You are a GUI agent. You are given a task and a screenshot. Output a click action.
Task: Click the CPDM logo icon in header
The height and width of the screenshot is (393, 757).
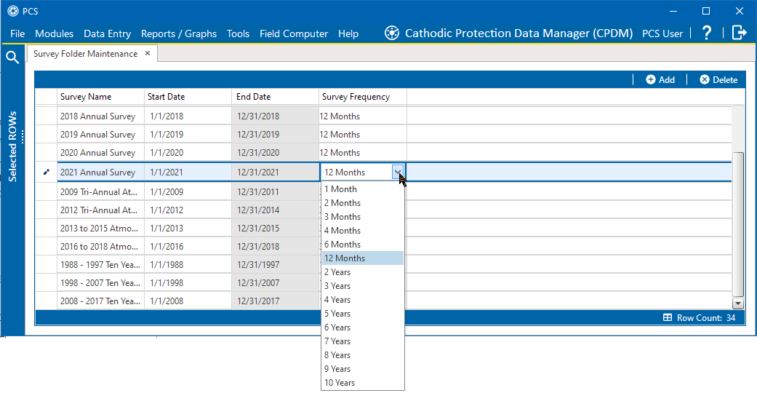pyautogui.click(x=391, y=33)
